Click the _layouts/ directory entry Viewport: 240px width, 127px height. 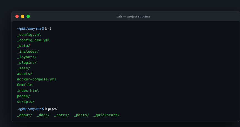pyautogui.click(x=27, y=57)
